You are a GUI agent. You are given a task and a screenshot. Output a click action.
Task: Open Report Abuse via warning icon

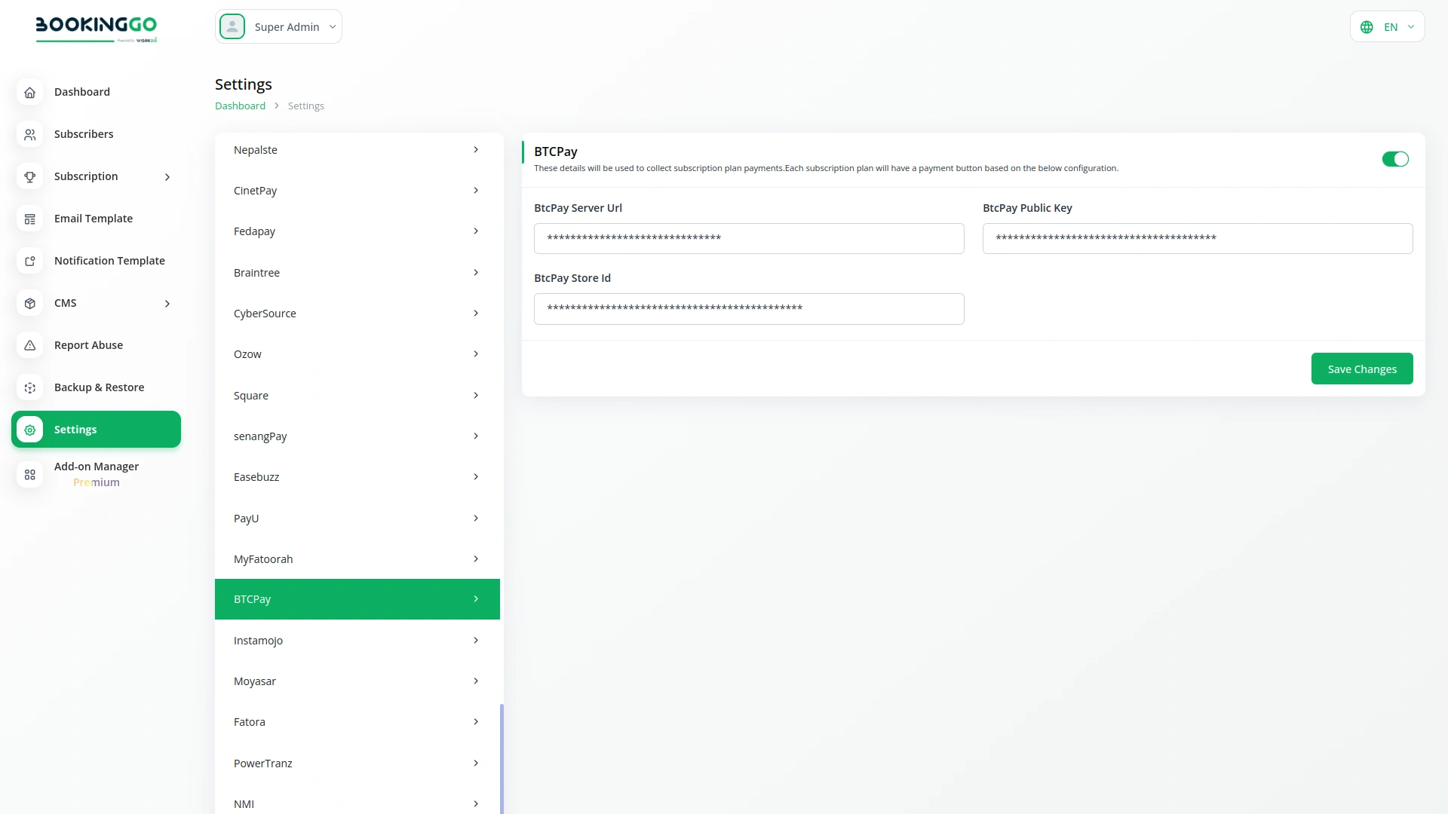29,345
